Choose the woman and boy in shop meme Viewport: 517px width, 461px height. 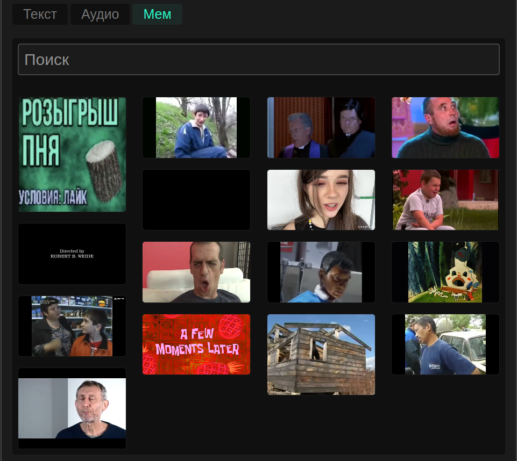click(72, 326)
